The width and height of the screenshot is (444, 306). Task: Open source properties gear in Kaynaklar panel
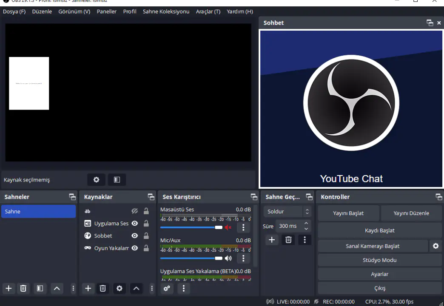119,288
